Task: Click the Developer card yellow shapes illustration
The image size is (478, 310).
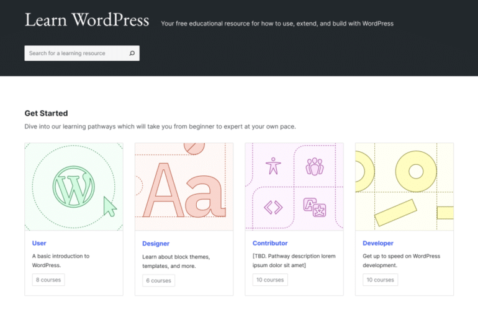Action: 405,187
